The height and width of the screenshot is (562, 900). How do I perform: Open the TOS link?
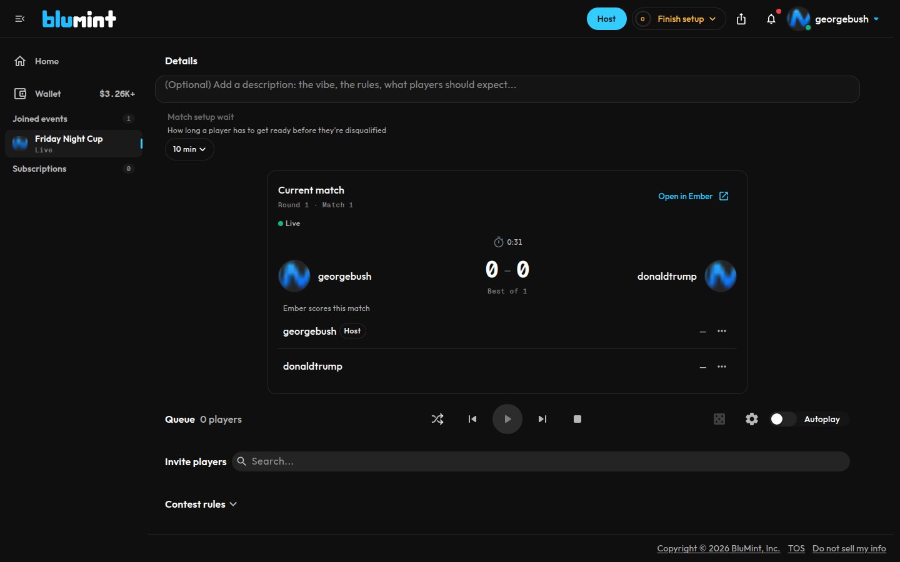tap(796, 548)
